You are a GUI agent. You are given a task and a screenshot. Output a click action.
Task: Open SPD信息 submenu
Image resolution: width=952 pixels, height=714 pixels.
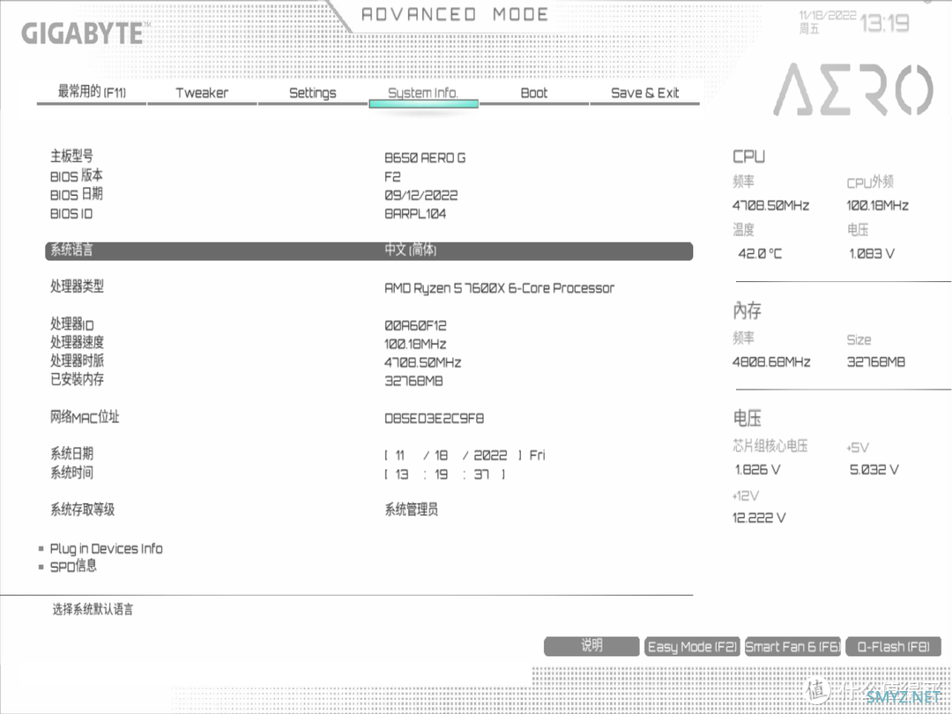point(73,567)
